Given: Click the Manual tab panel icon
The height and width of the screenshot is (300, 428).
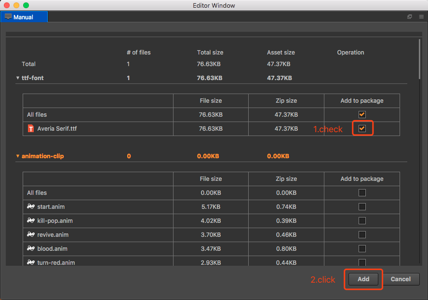Looking at the screenshot, I should tap(8, 17).
